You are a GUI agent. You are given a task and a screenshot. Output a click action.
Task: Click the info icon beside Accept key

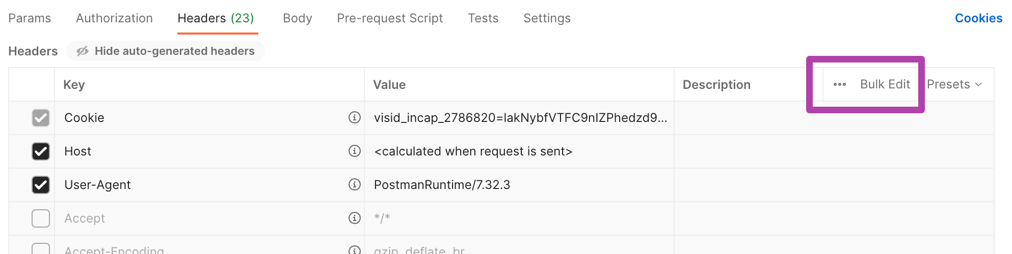click(355, 218)
